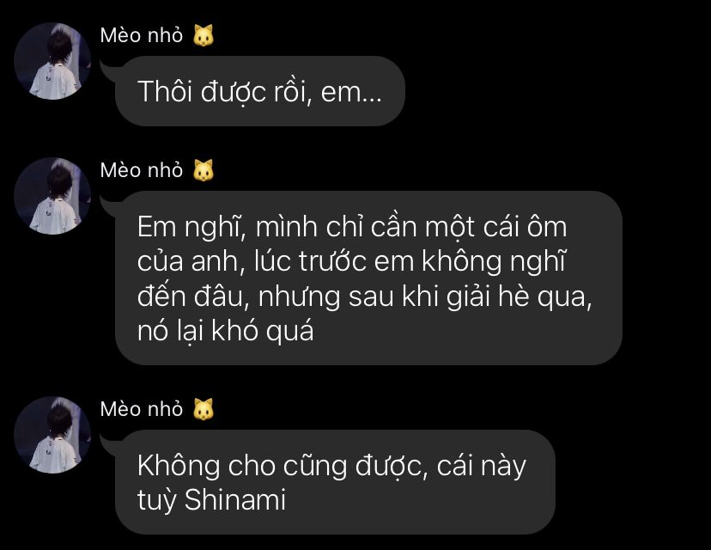The width and height of the screenshot is (711, 550).
Task: Open avatar beside "Thôi được rồi" message
Action: (x=52, y=61)
